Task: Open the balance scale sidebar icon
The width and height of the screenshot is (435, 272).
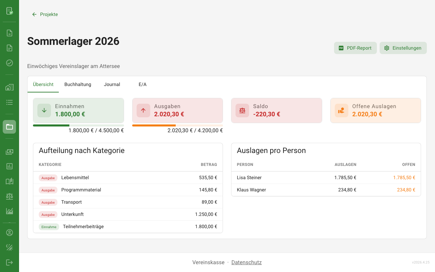Action: pyautogui.click(x=10, y=196)
